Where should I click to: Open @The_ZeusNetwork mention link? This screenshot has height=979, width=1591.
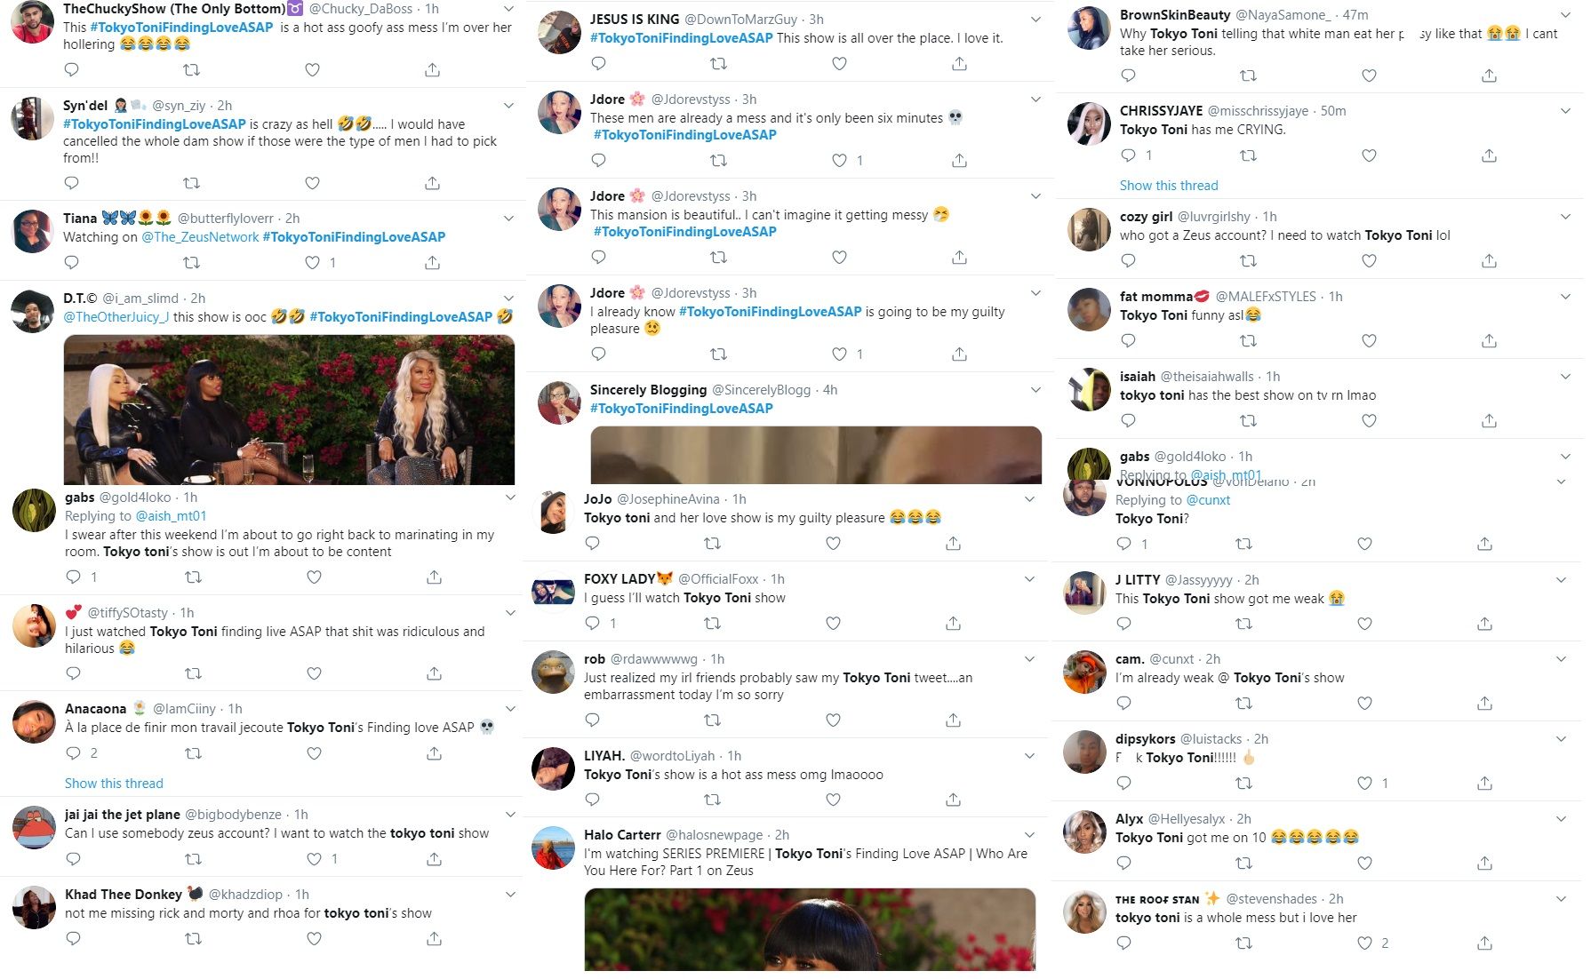[200, 236]
